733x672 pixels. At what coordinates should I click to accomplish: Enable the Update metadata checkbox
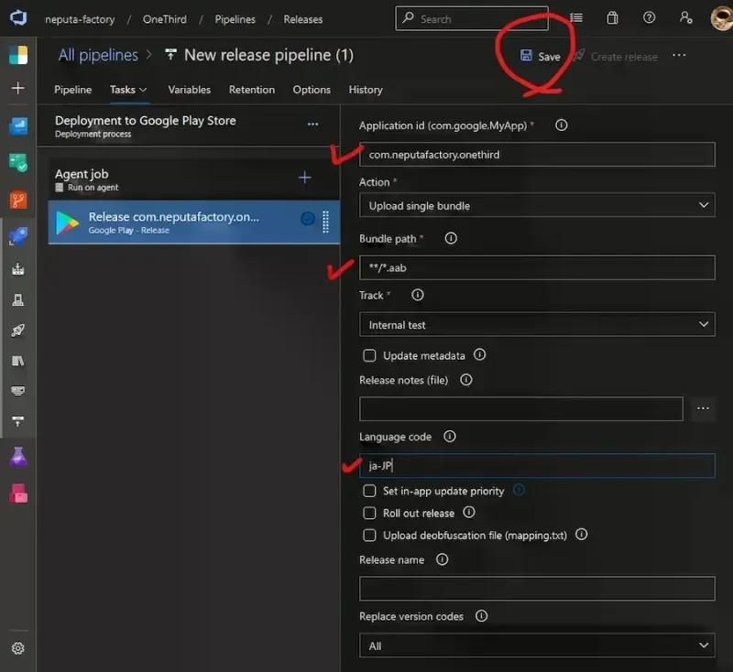pyautogui.click(x=370, y=355)
